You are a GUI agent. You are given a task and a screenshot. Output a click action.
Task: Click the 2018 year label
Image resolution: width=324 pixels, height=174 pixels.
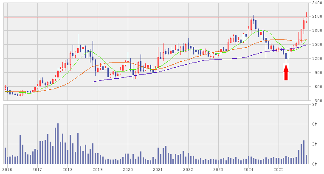67,169
